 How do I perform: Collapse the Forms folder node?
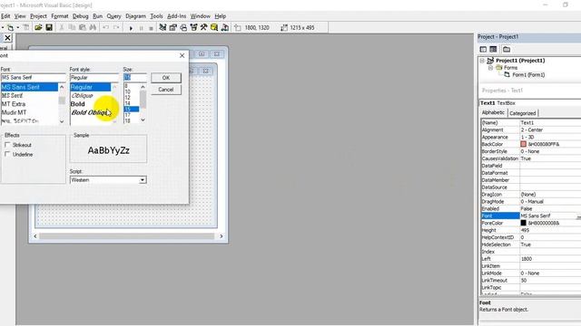(490, 68)
